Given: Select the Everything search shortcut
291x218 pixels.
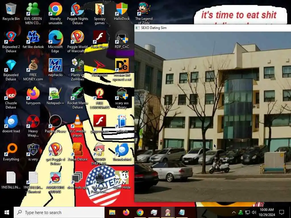Looking at the screenshot, I should [x=11, y=153].
